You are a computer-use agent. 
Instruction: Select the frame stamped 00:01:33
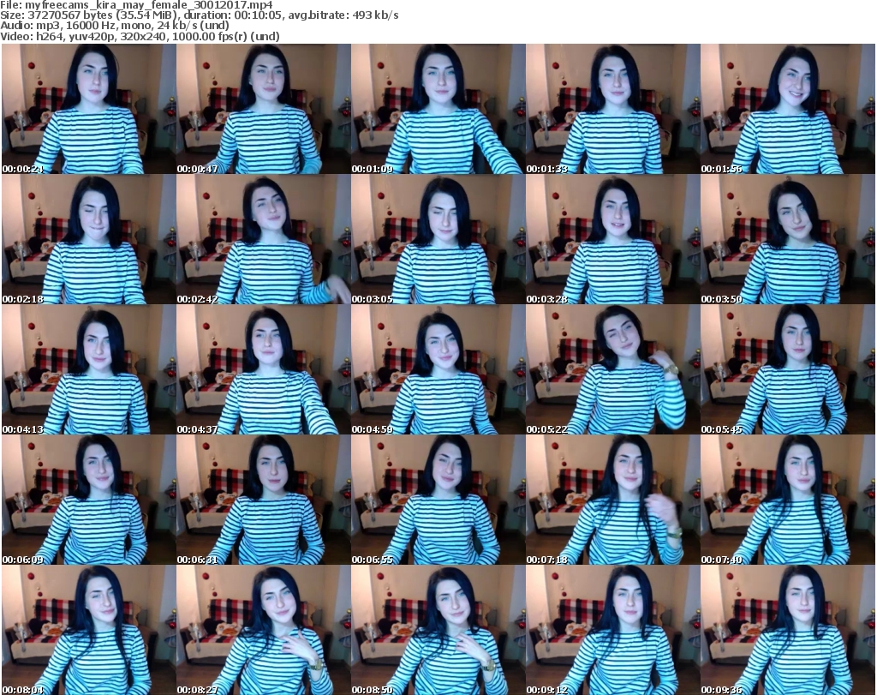click(612, 109)
